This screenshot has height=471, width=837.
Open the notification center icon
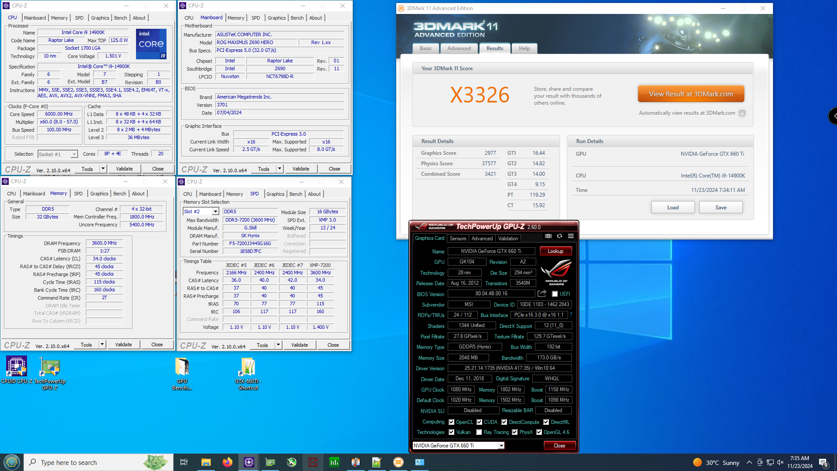823,462
